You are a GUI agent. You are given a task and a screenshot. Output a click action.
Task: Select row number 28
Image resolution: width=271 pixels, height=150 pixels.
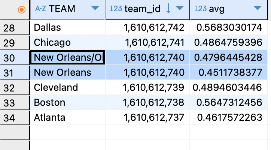15,28
